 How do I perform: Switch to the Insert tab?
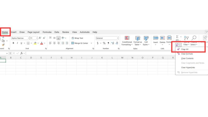click(x=14, y=32)
